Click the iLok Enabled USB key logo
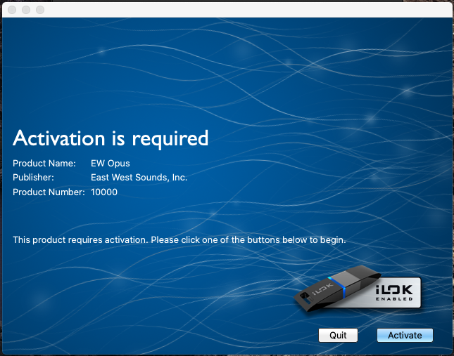The height and width of the screenshot is (356, 454). click(358, 289)
